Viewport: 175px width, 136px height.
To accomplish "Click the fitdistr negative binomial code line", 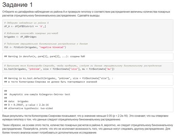I will 35,47.
